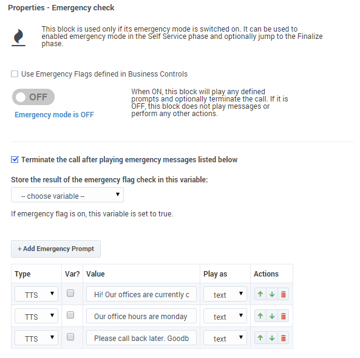The height and width of the screenshot is (358, 360).
Task: Click 'If emergency flag is on' hint text
Action: pos(92,214)
